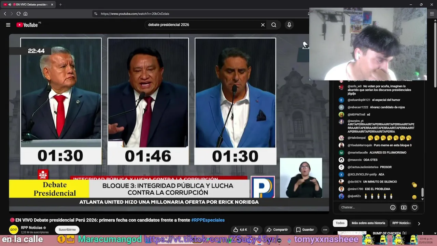Open a new browser tab with the plus
Image resolution: width=437 pixels, height=246 pixels.
pos(60,4)
